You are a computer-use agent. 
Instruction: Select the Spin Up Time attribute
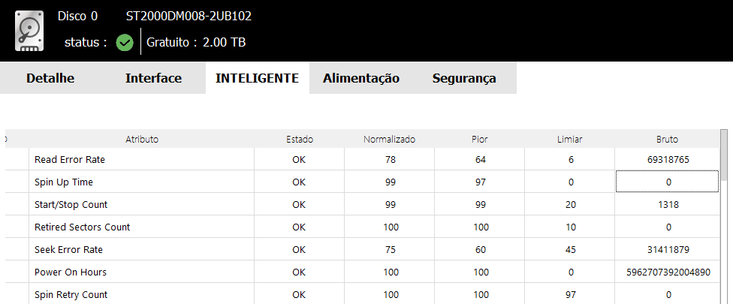point(64,182)
